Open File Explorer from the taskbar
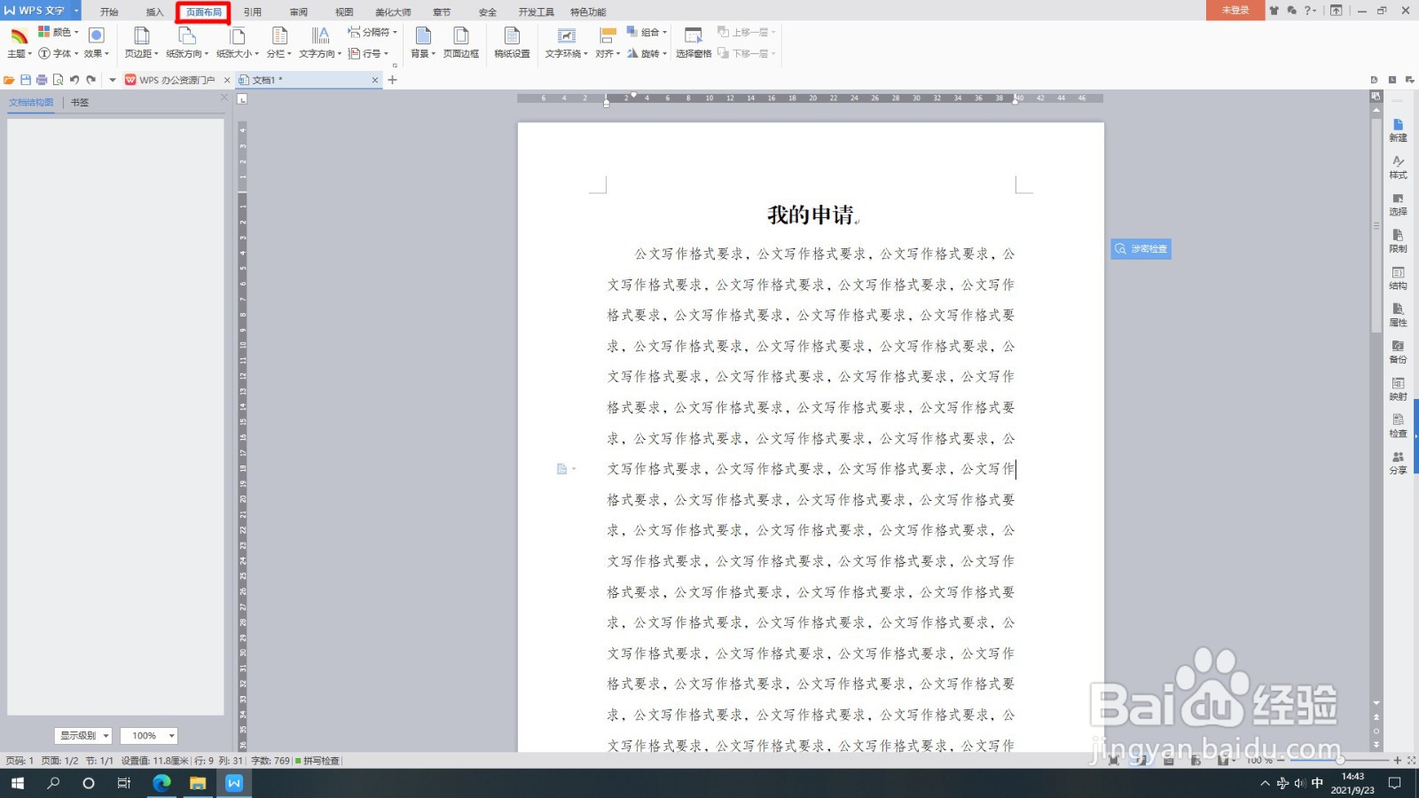The image size is (1419, 798). [x=198, y=783]
